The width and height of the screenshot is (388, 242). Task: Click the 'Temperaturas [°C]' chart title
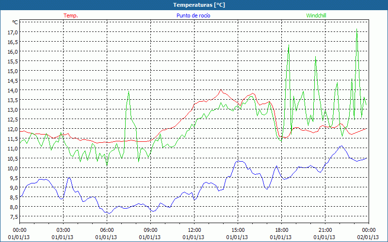[x=199, y=5]
